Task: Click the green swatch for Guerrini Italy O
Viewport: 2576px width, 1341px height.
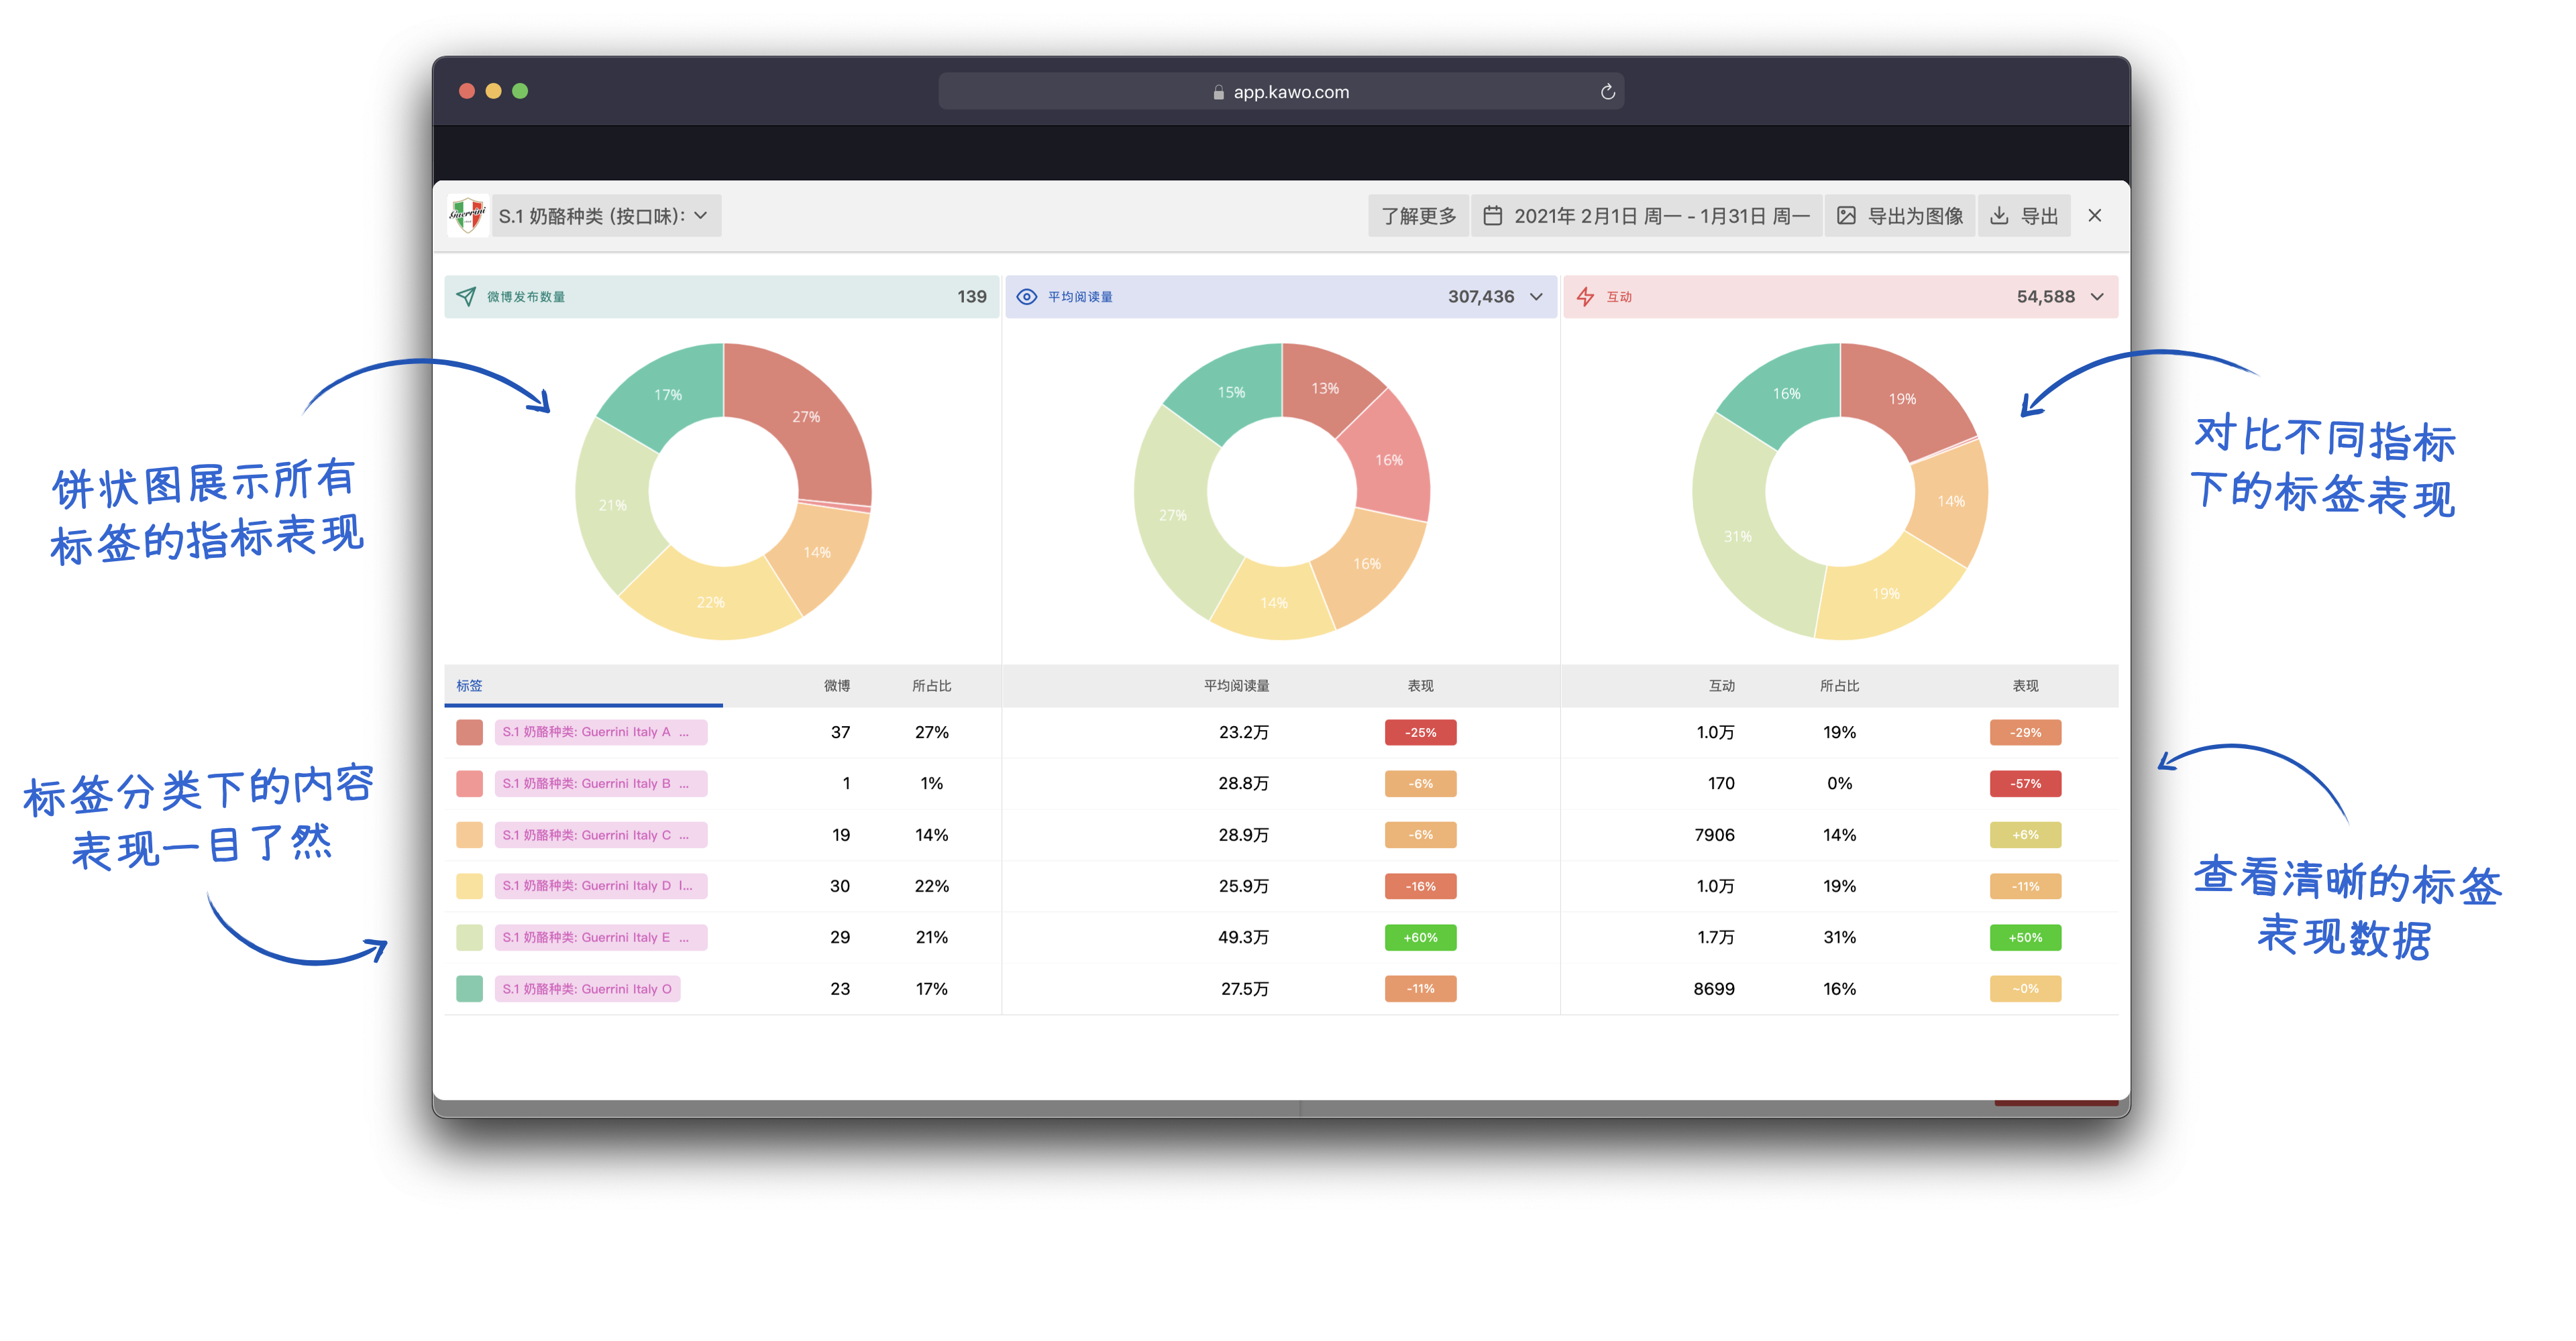Action: click(469, 989)
